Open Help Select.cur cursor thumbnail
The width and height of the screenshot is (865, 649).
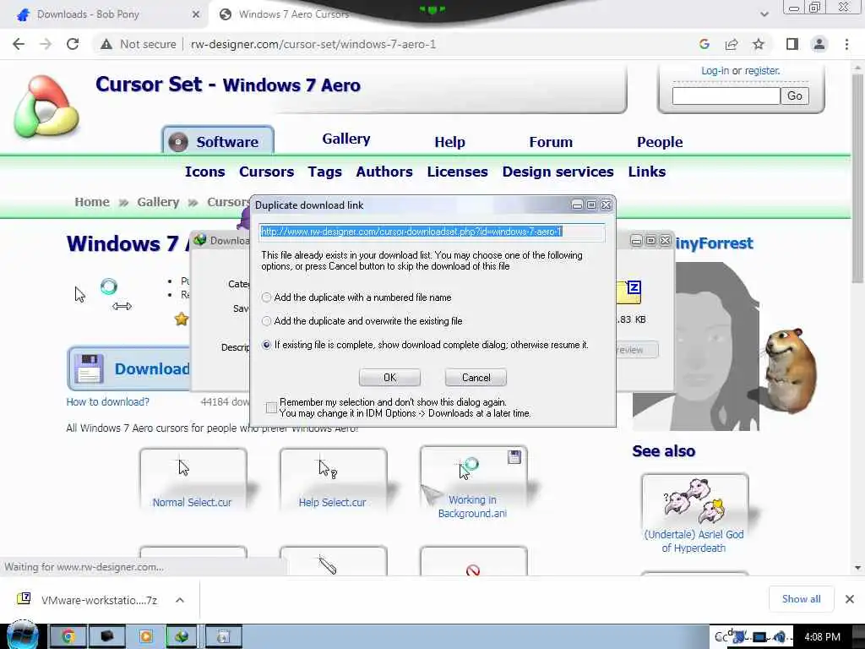[x=333, y=480]
